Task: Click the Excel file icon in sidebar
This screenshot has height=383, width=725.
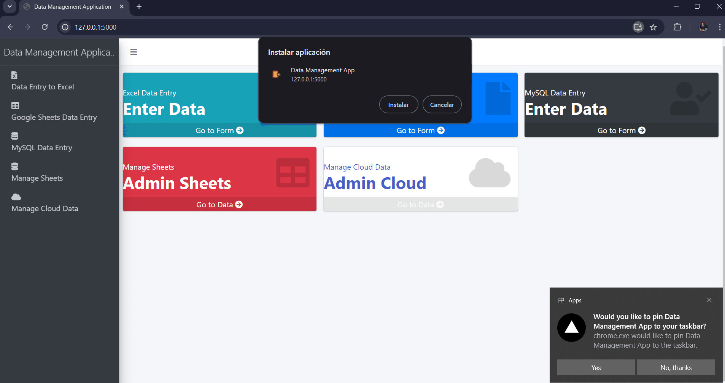Action: pyautogui.click(x=14, y=75)
